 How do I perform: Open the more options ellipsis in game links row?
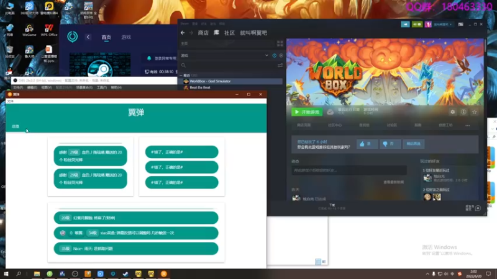[x=468, y=125]
